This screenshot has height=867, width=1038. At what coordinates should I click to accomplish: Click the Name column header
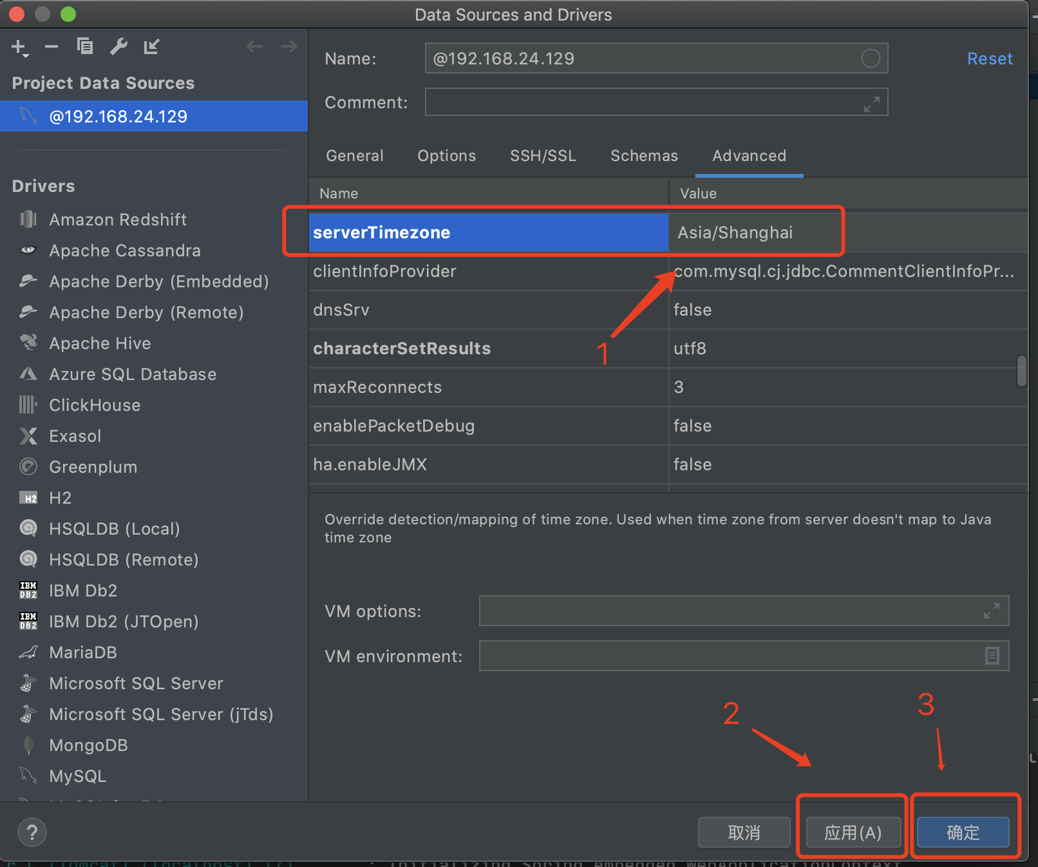pyautogui.click(x=489, y=193)
